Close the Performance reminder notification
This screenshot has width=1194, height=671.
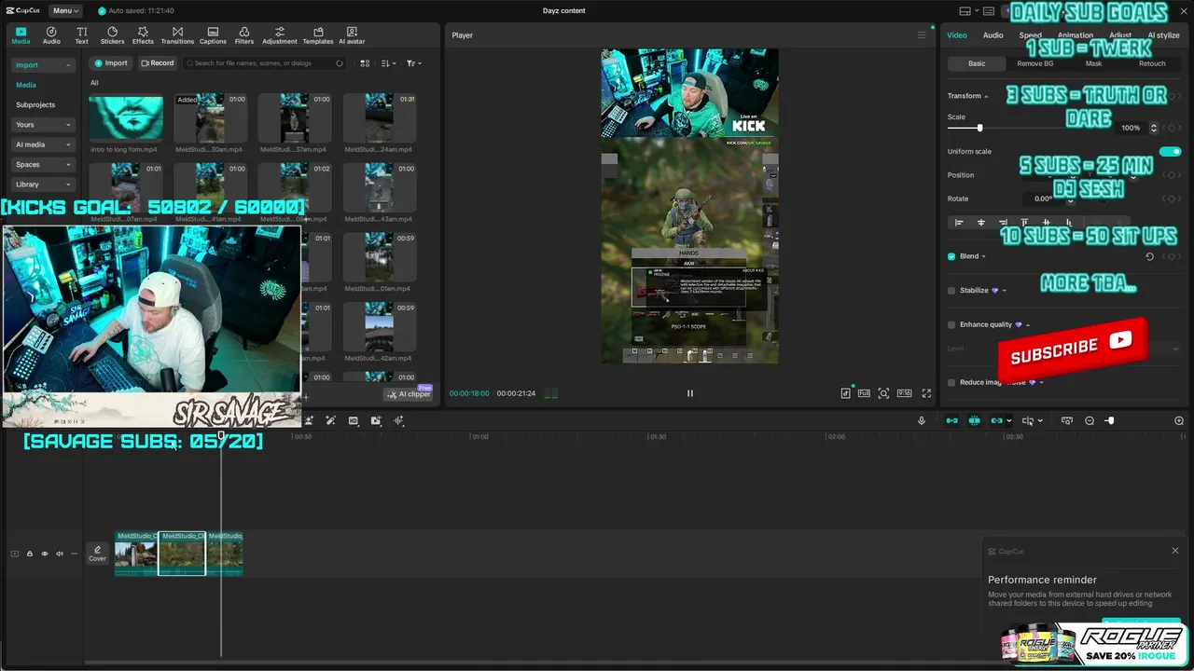[1175, 551]
